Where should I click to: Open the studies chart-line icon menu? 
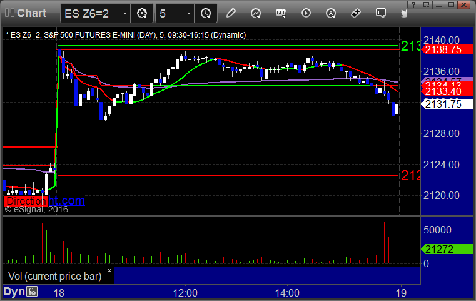(256, 13)
